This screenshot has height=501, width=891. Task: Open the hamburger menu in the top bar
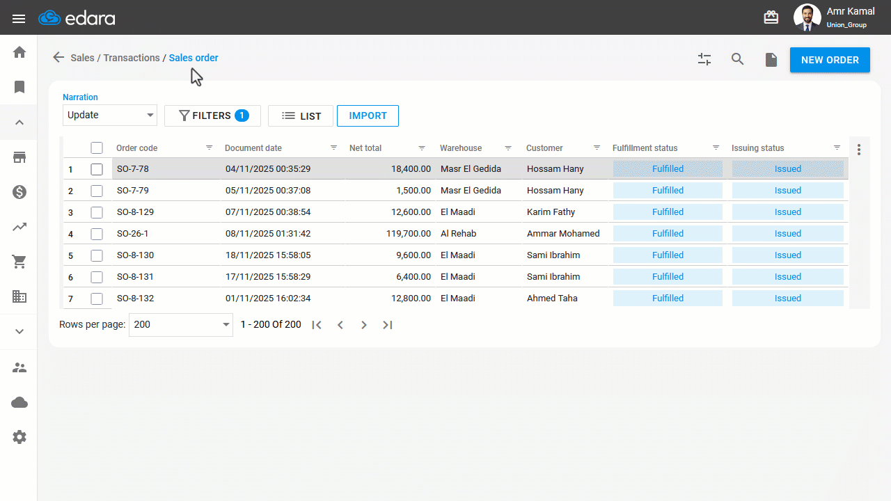tap(19, 18)
